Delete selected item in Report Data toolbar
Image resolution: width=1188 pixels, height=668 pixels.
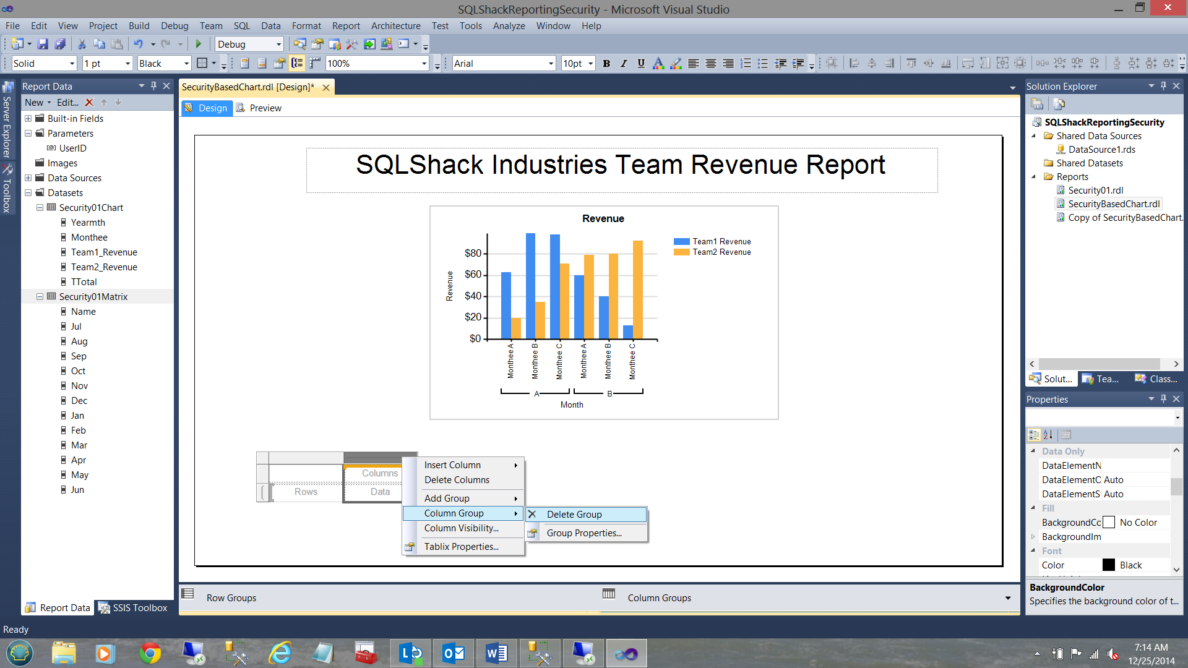click(89, 103)
